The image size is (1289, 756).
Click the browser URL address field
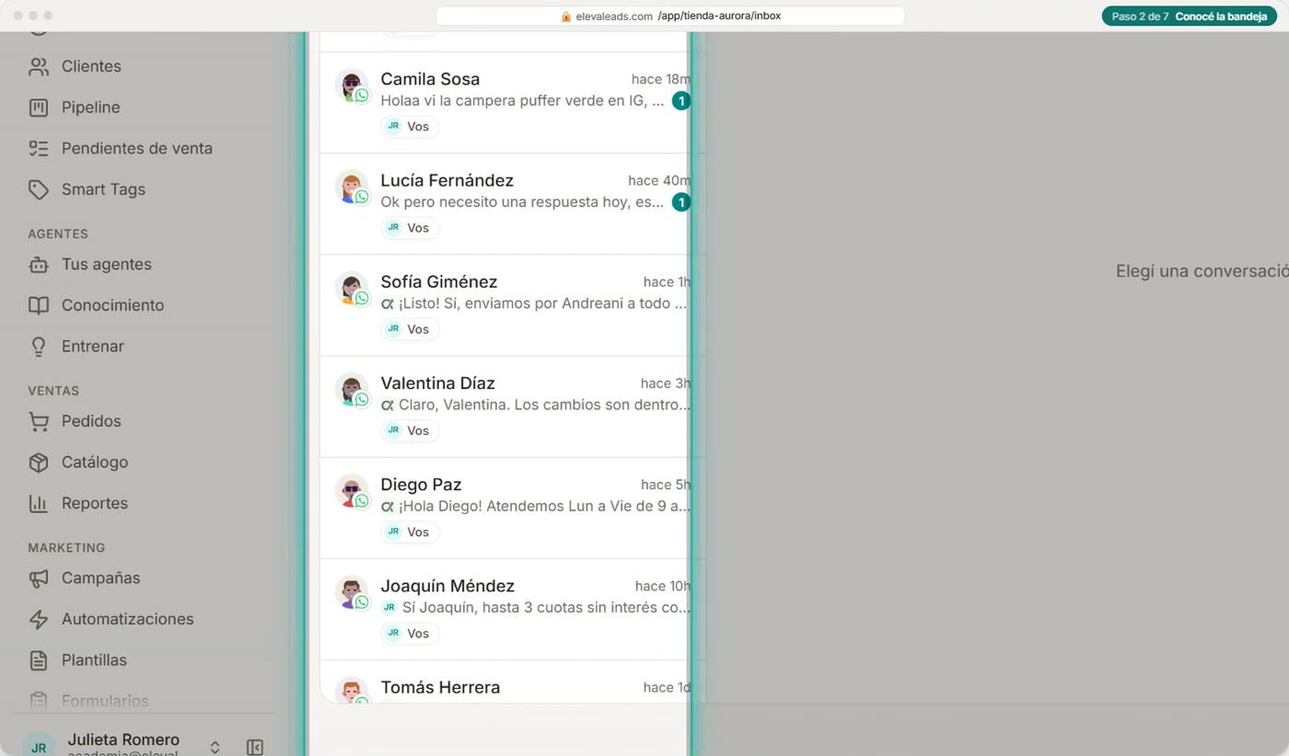pyautogui.click(x=670, y=17)
